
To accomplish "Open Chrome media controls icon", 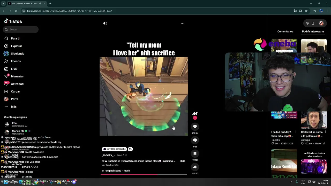I will tap(315, 11).
